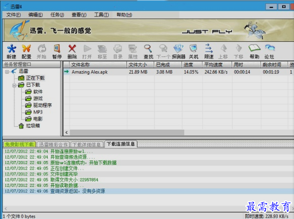Select the Amazing Alex.apk download row
Viewport: 294px width, 219px height.
(179, 72)
